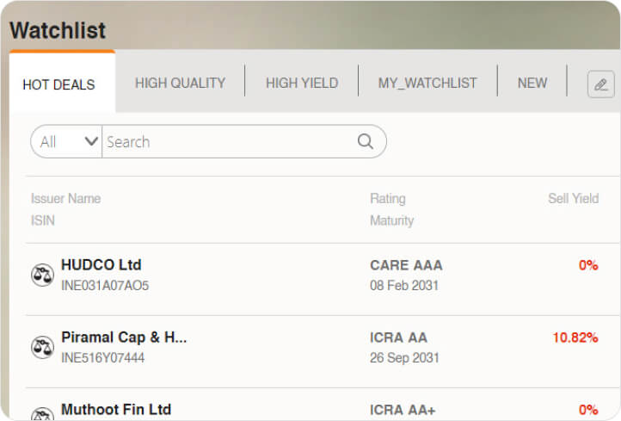The image size is (621, 421).
Task: Open the Muthoot Fin Ltd bond
Action: [116, 410]
